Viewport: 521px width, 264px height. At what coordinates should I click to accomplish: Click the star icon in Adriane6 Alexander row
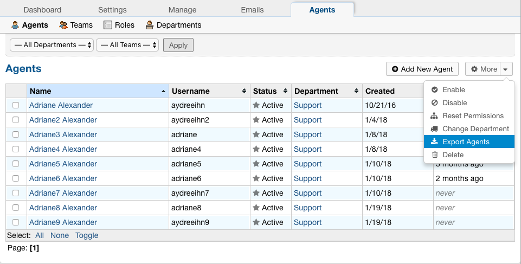256,178
